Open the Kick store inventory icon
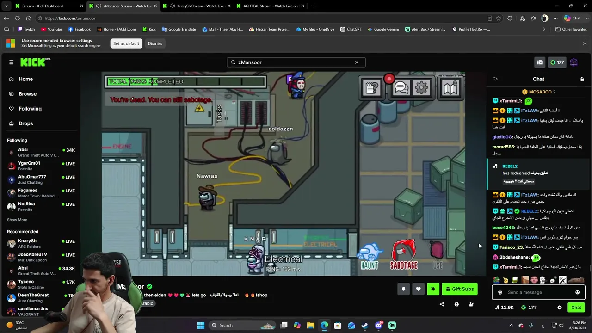 [x=540, y=62]
